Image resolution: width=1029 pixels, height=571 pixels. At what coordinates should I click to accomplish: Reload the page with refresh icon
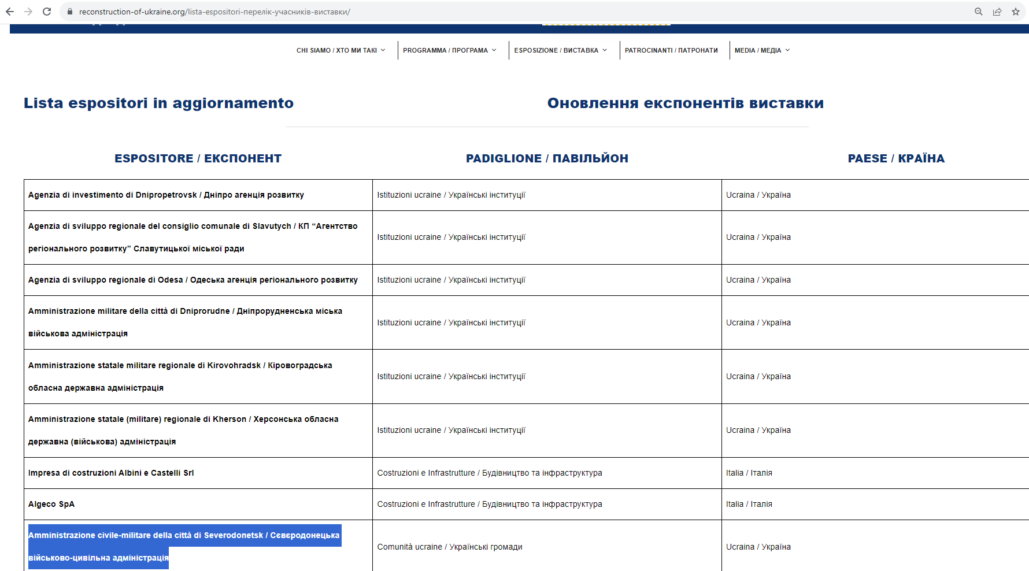(47, 12)
